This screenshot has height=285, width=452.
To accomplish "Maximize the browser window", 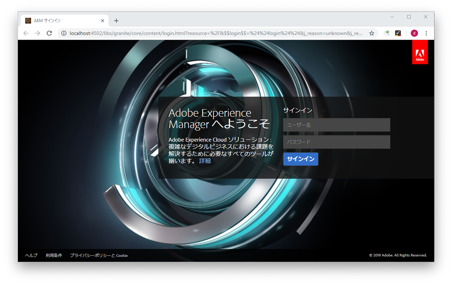I will click(x=409, y=17).
